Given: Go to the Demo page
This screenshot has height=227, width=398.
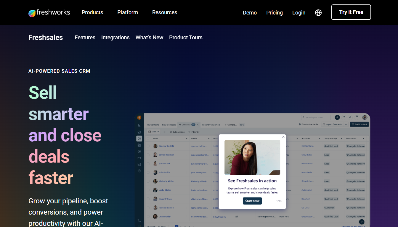Looking at the screenshot, I should coord(250,13).
